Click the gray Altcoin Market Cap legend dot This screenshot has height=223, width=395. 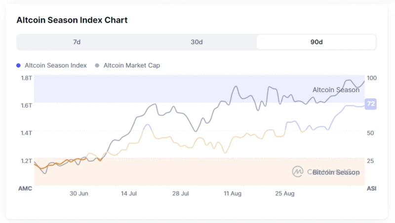[97, 65]
